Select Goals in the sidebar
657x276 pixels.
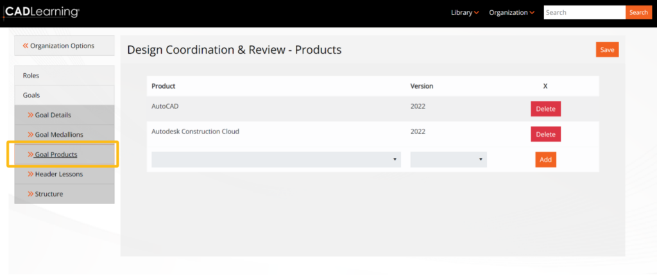pos(31,95)
